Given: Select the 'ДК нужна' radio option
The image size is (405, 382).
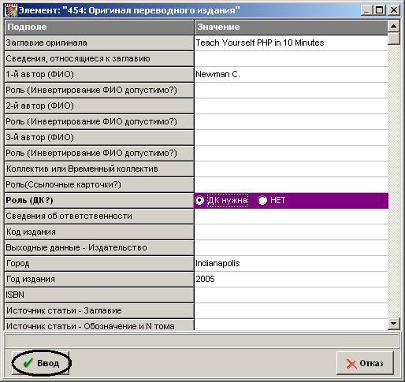Looking at the screenshot, I should tap(199, 200).
